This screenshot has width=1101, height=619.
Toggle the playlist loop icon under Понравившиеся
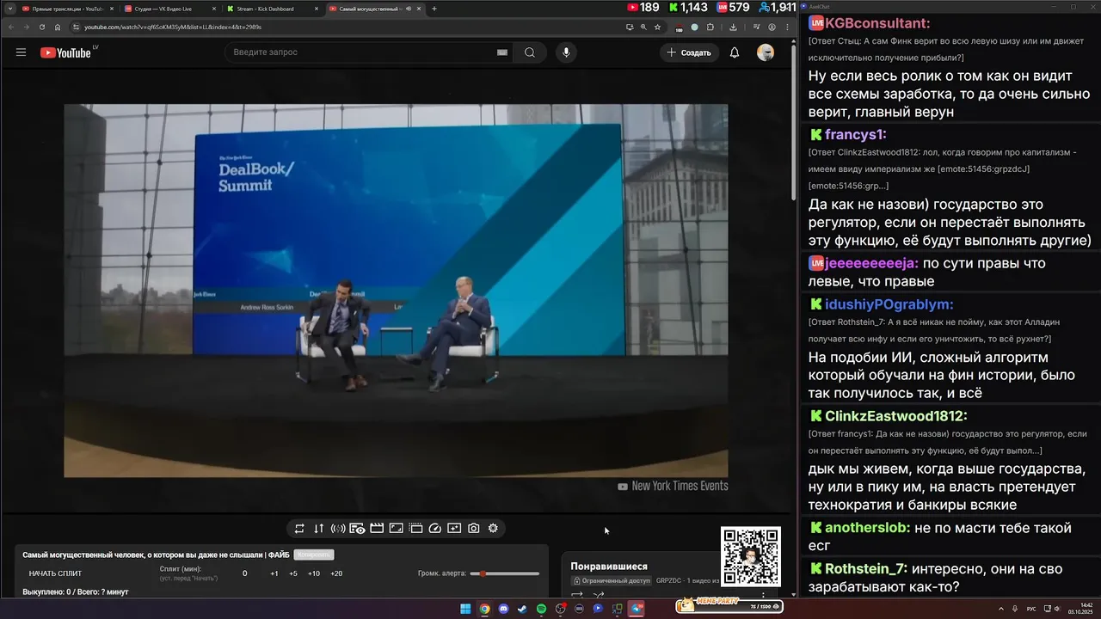(x=577, y=595)
